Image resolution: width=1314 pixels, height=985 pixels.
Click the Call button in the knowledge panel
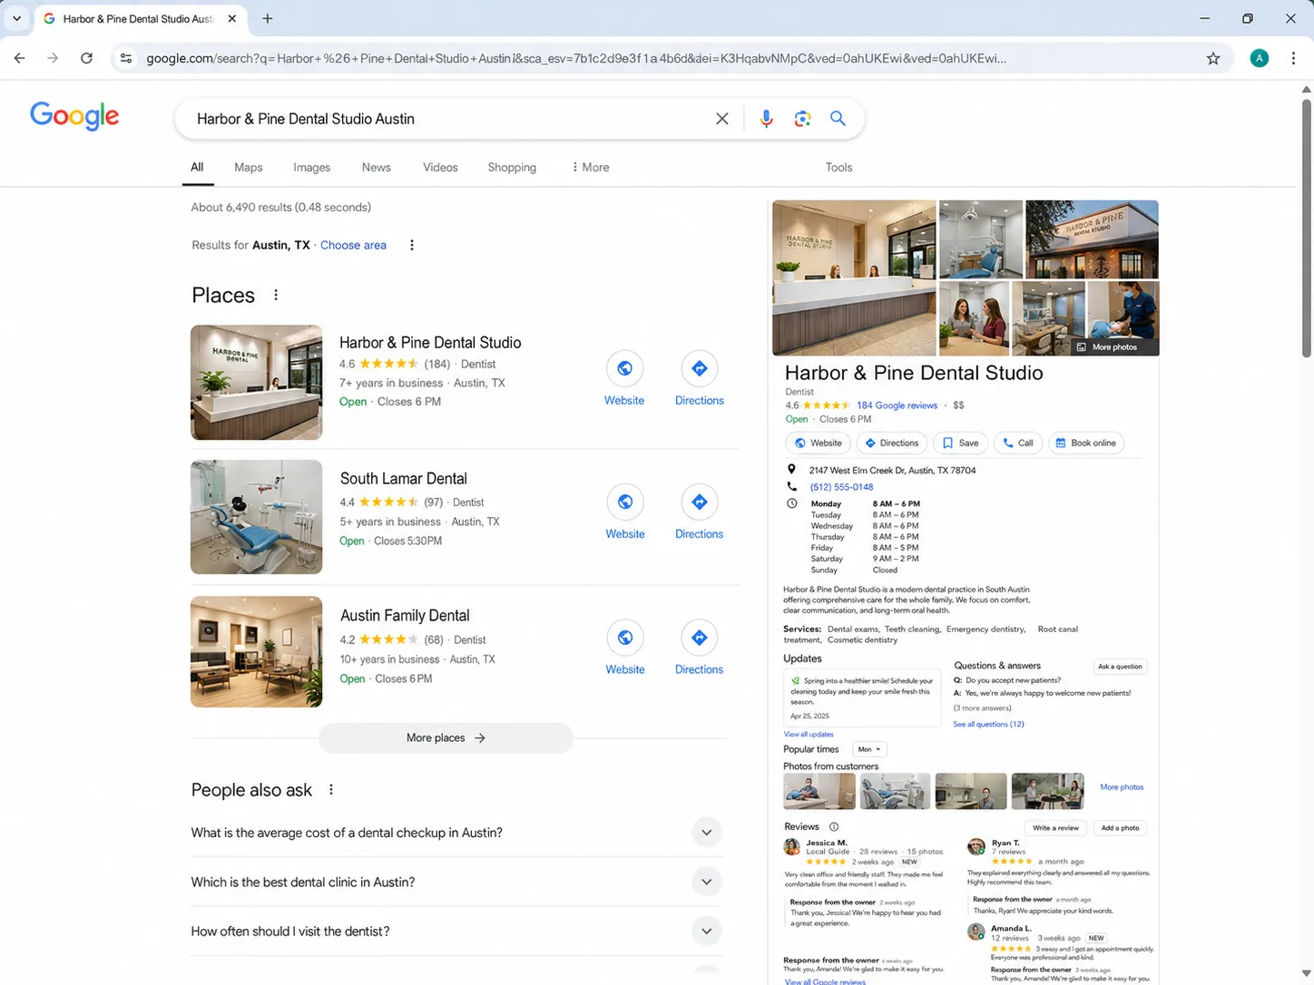click(x=1017, y=443)
